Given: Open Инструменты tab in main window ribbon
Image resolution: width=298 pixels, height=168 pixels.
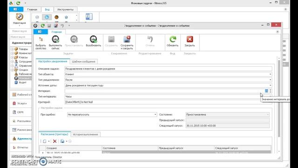Looking at the screenshot, I should [65, 9].
